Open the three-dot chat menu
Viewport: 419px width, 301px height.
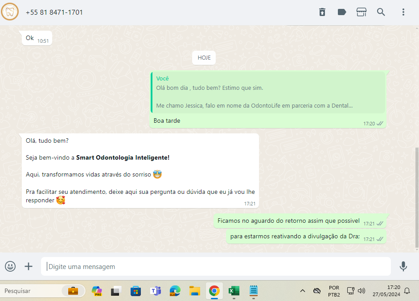403,12
